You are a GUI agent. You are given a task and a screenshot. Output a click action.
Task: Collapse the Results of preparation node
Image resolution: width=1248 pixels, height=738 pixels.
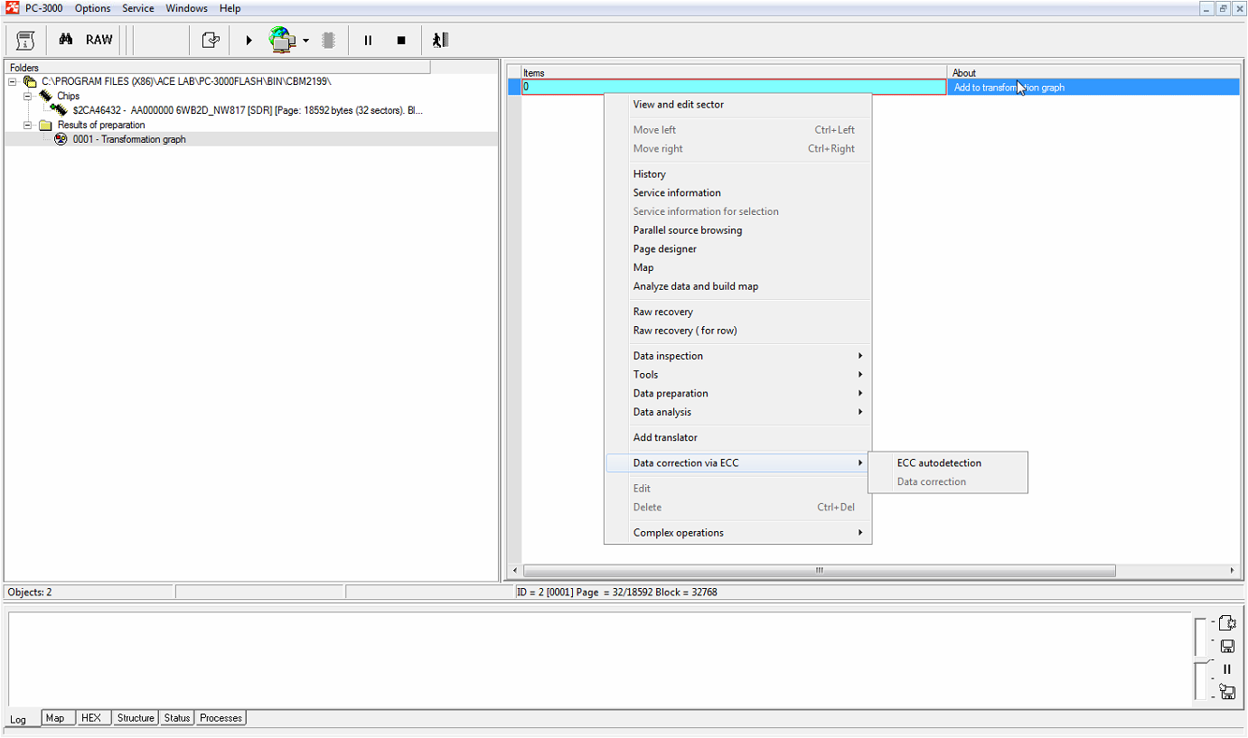[28, 125]
